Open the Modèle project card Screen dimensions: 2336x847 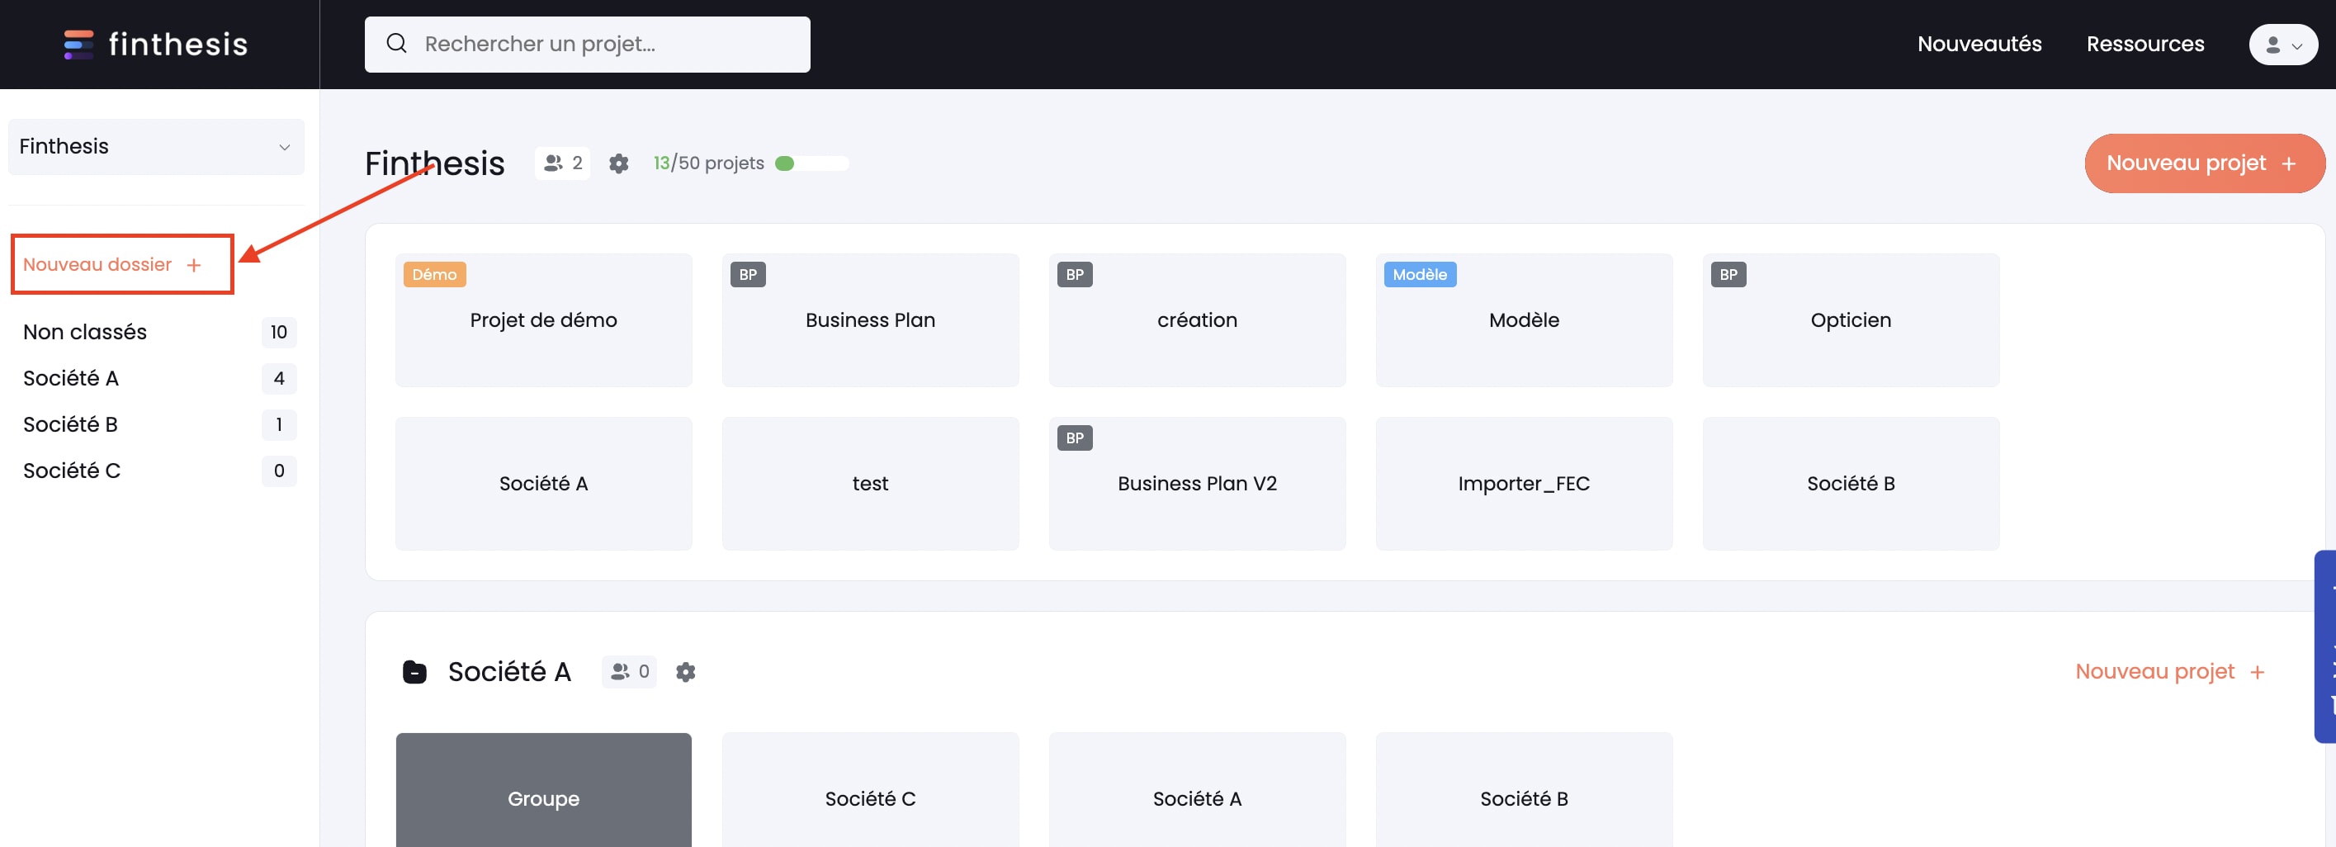(1524, 320)
